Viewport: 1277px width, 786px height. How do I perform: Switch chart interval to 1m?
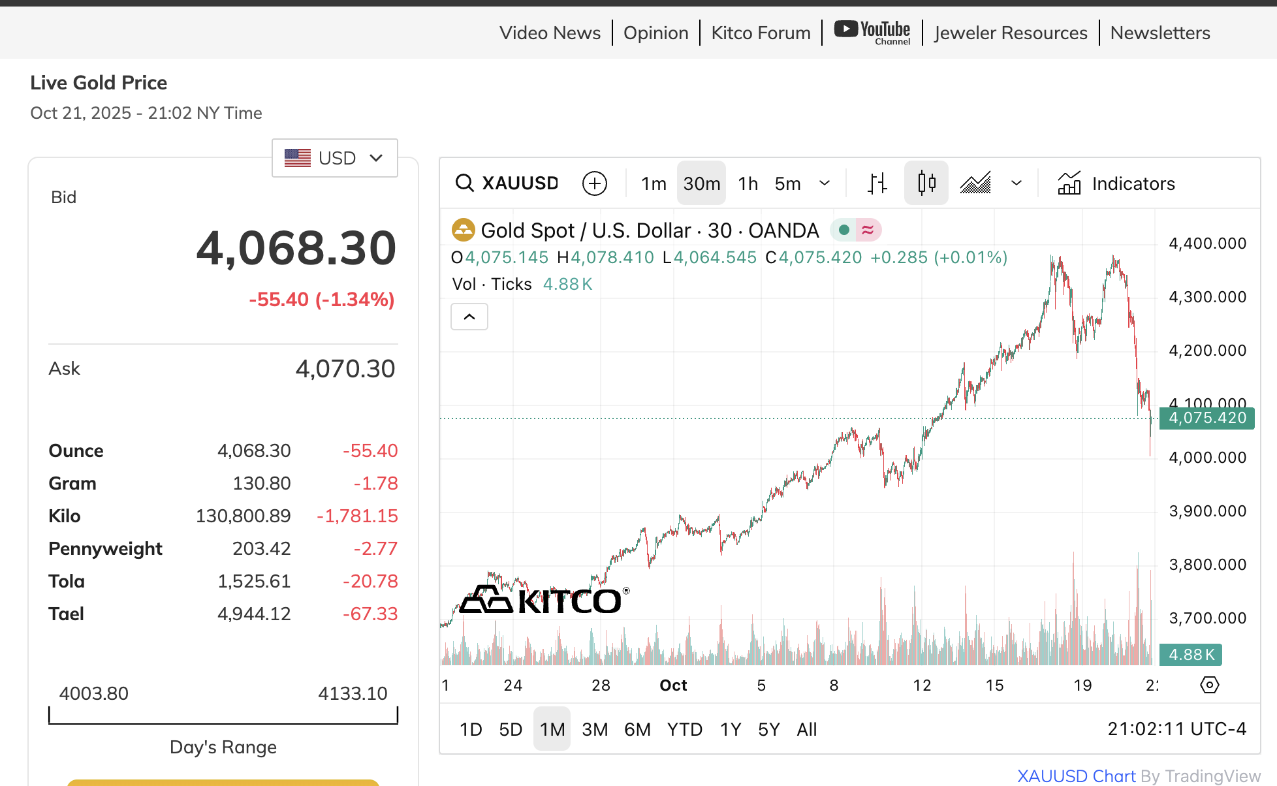(654, 183)
